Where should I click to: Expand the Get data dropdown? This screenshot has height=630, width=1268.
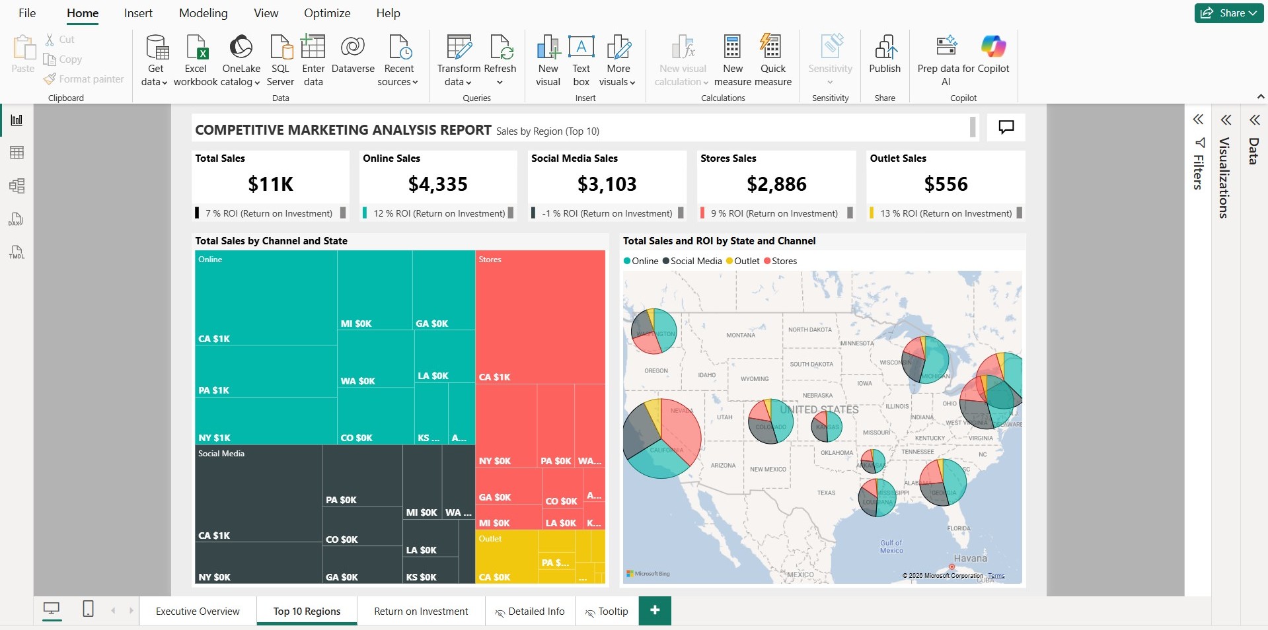click(155, 82)
